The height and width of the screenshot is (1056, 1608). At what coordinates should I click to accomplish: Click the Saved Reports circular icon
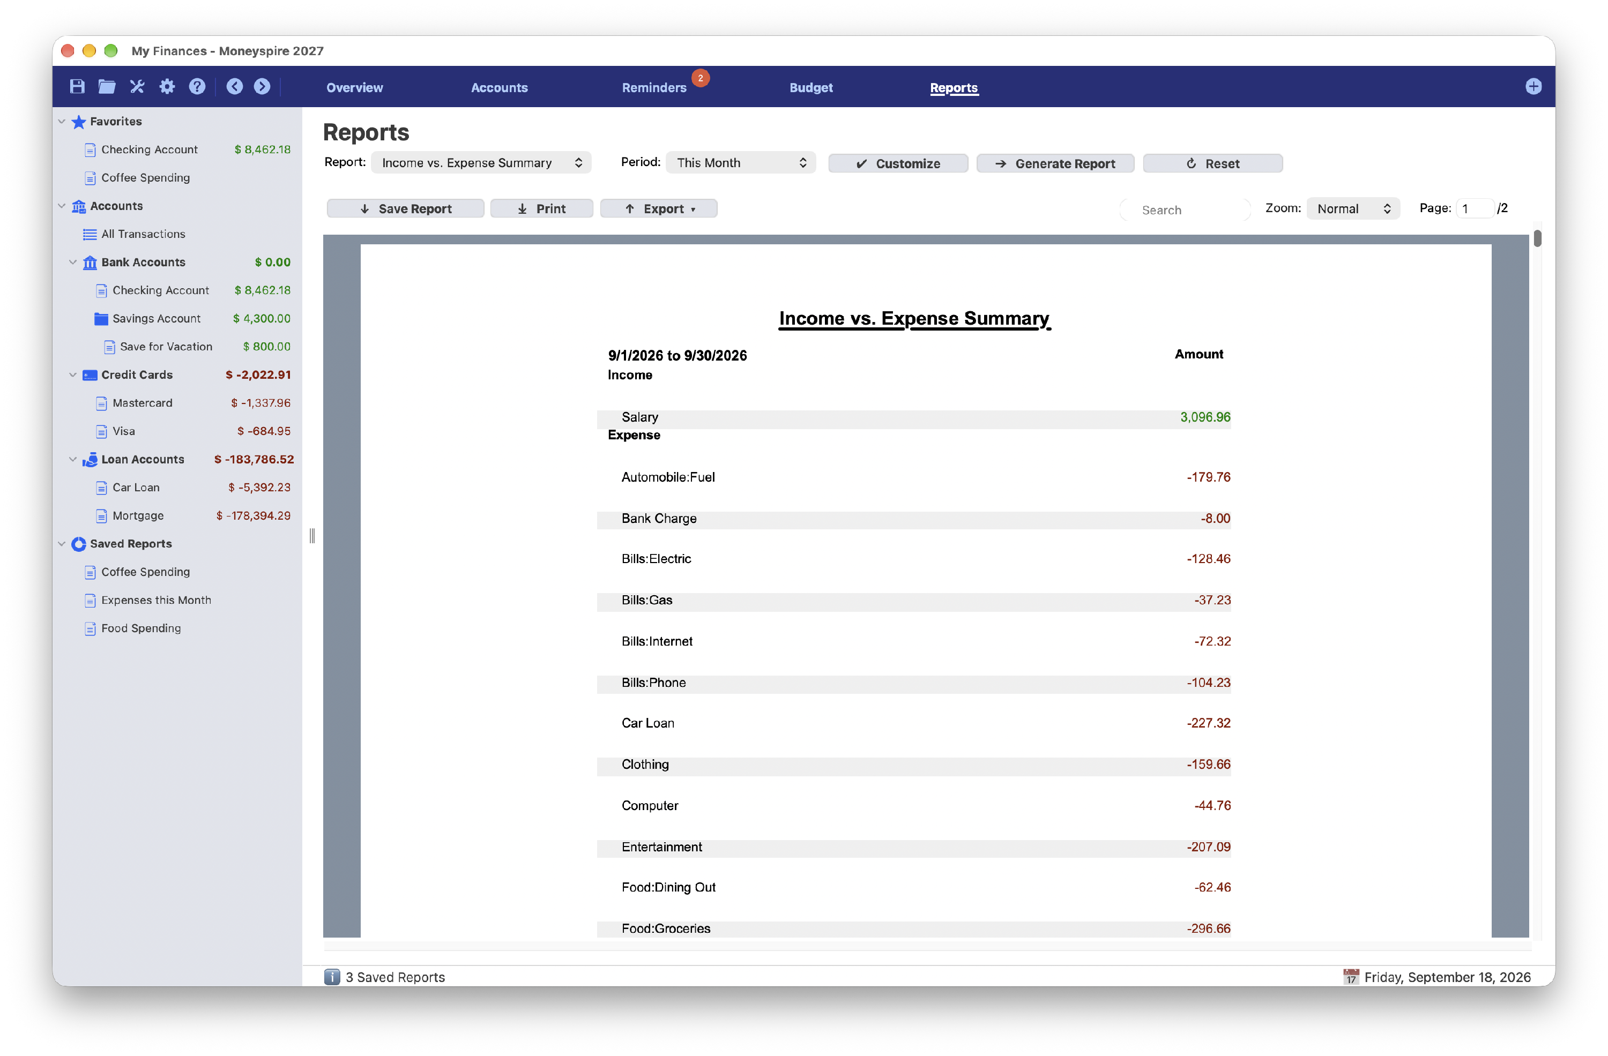tap(78, 543)
